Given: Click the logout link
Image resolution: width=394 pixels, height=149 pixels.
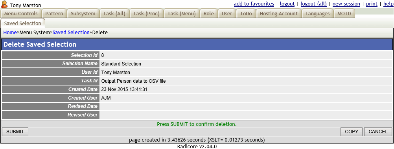Looking at the screenshot, I should [287, 4].
